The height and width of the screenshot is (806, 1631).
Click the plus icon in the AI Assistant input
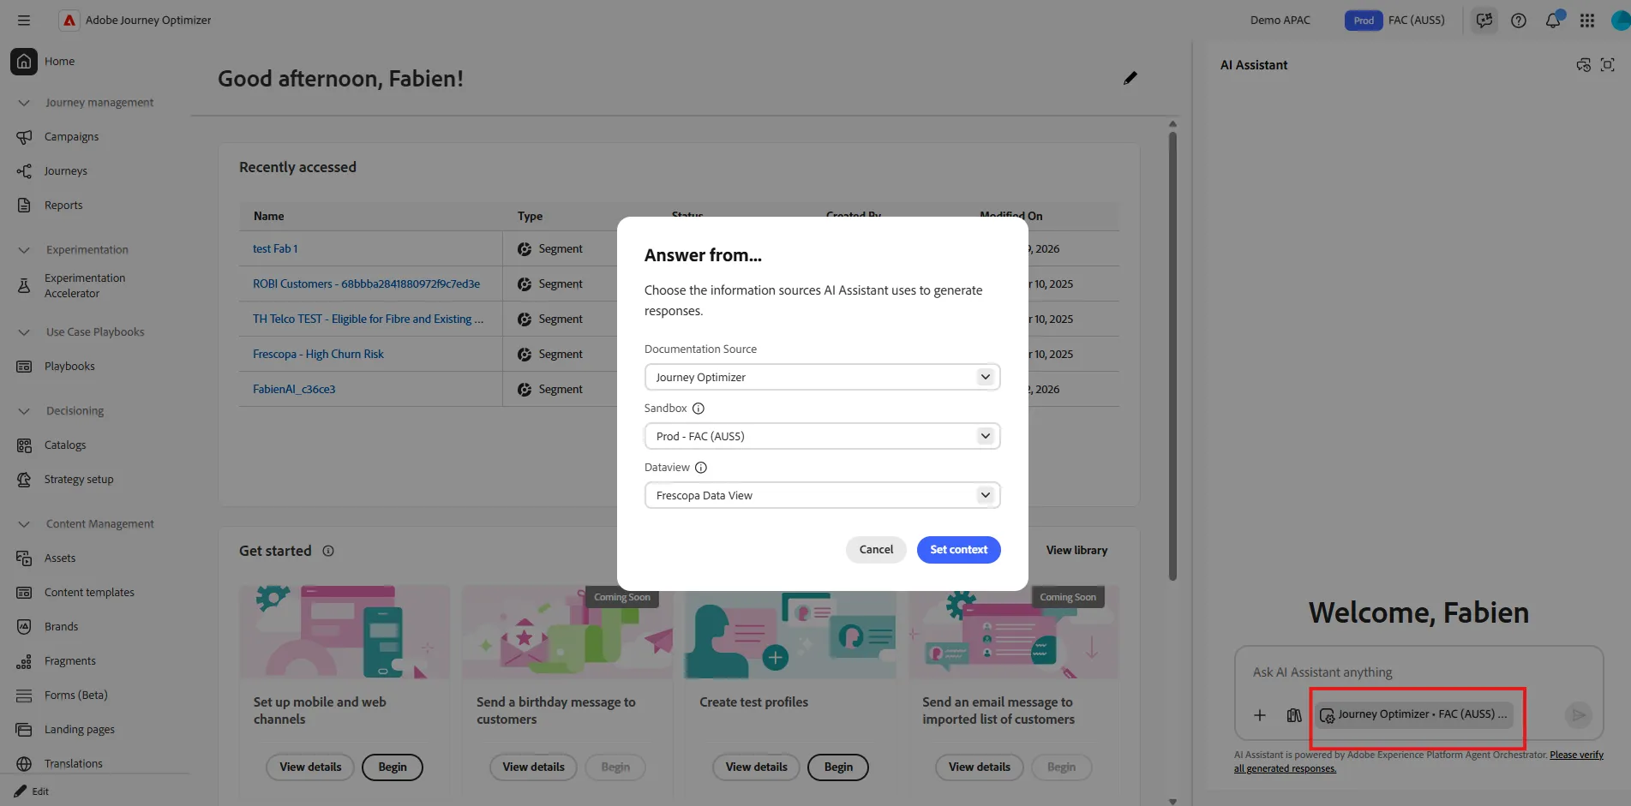tap(1260, 715)
